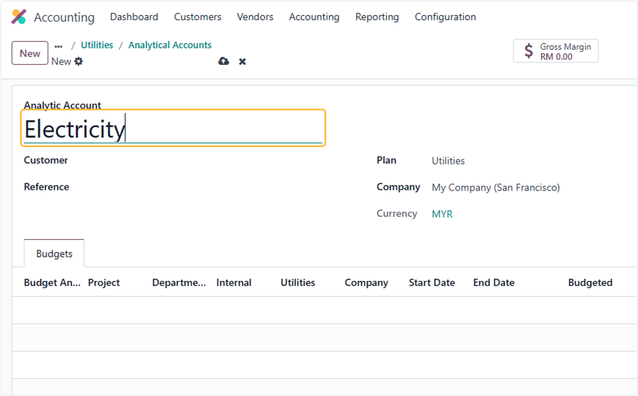This screenshot has height=396, width=638.
Task: Click the New record button
Action: pos(30,53)
